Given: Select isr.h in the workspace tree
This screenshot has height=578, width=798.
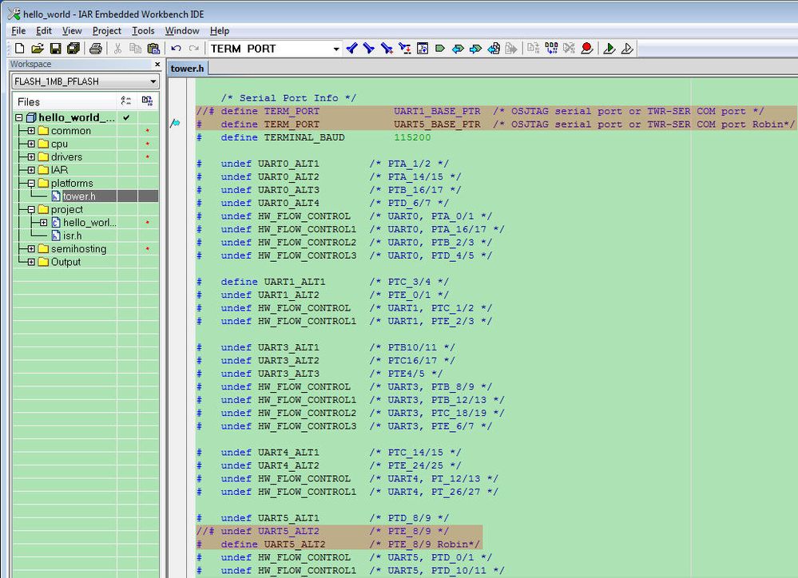Looking at the screenshot, I should pos(72,236).
